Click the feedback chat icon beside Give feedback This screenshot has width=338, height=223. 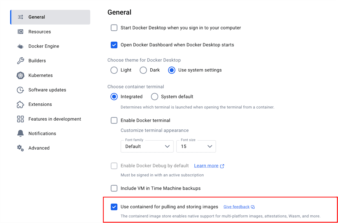pos(253,207)
